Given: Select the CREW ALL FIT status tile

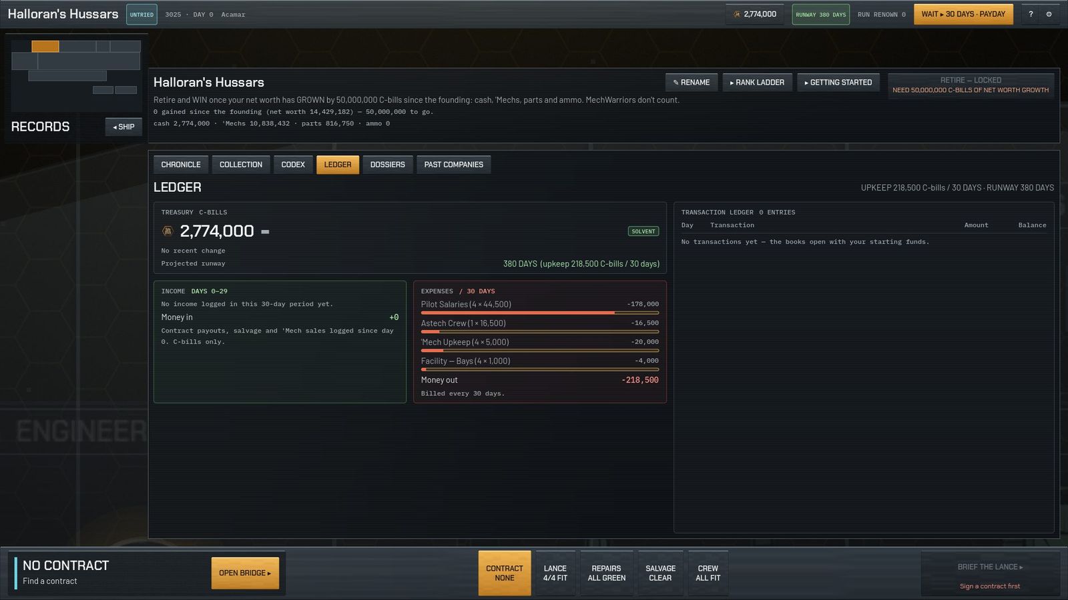Looking at the screenshot, I should click(708, 573).
